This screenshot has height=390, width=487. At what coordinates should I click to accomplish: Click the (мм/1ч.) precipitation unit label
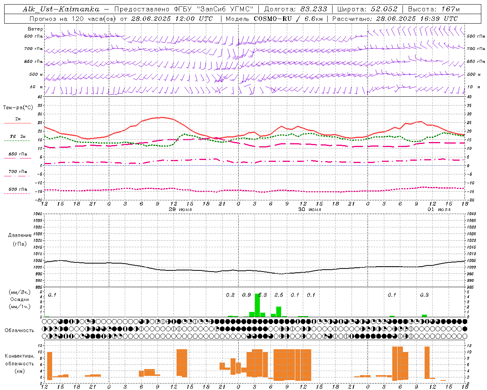19,306
